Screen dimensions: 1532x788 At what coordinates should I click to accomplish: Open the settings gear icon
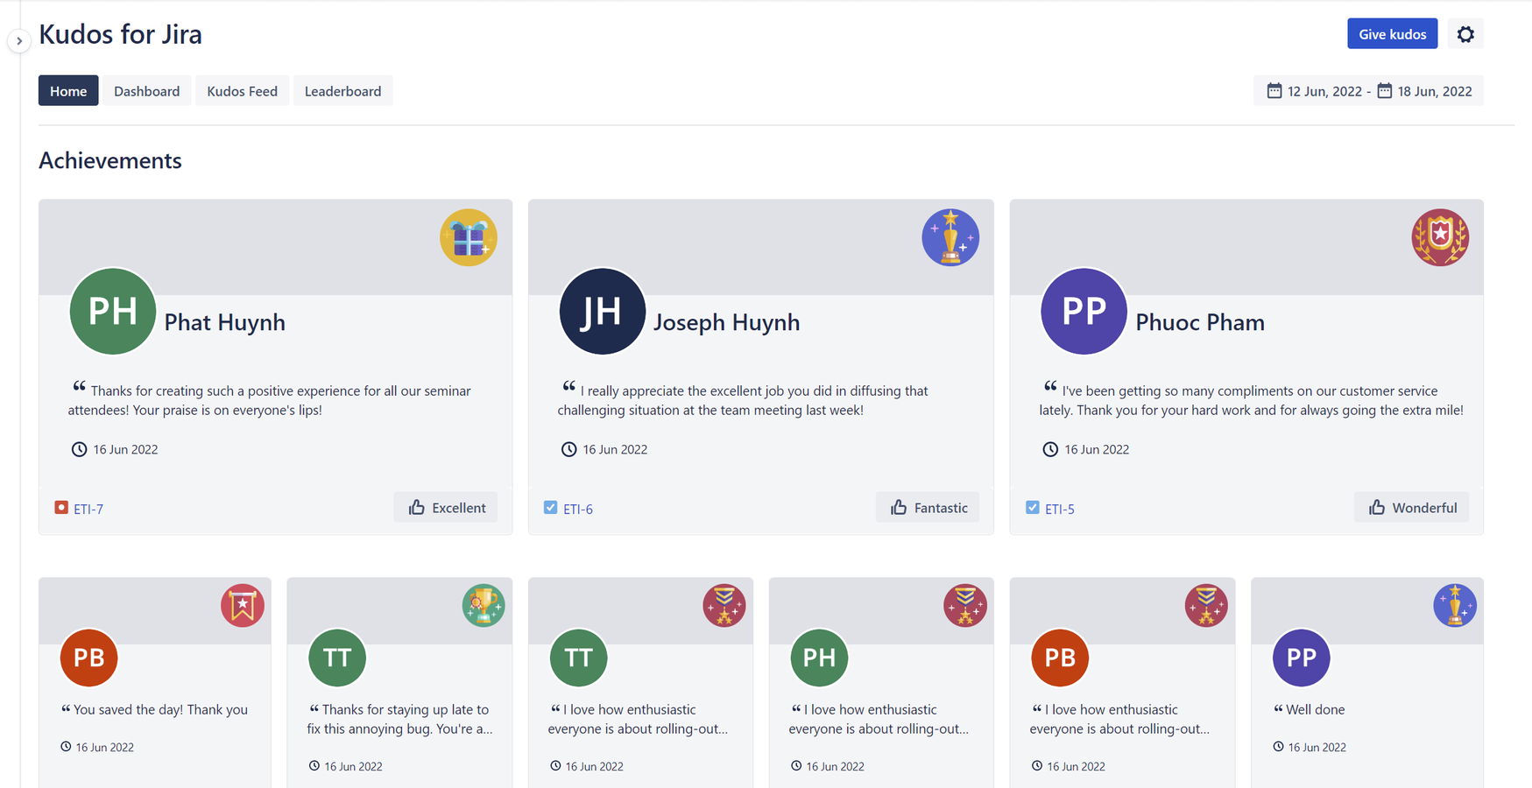[1465, 34]
